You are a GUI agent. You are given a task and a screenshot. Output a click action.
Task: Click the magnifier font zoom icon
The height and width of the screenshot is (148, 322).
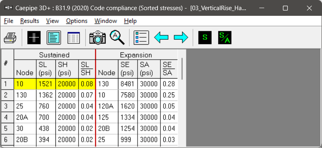coord(117,38)
